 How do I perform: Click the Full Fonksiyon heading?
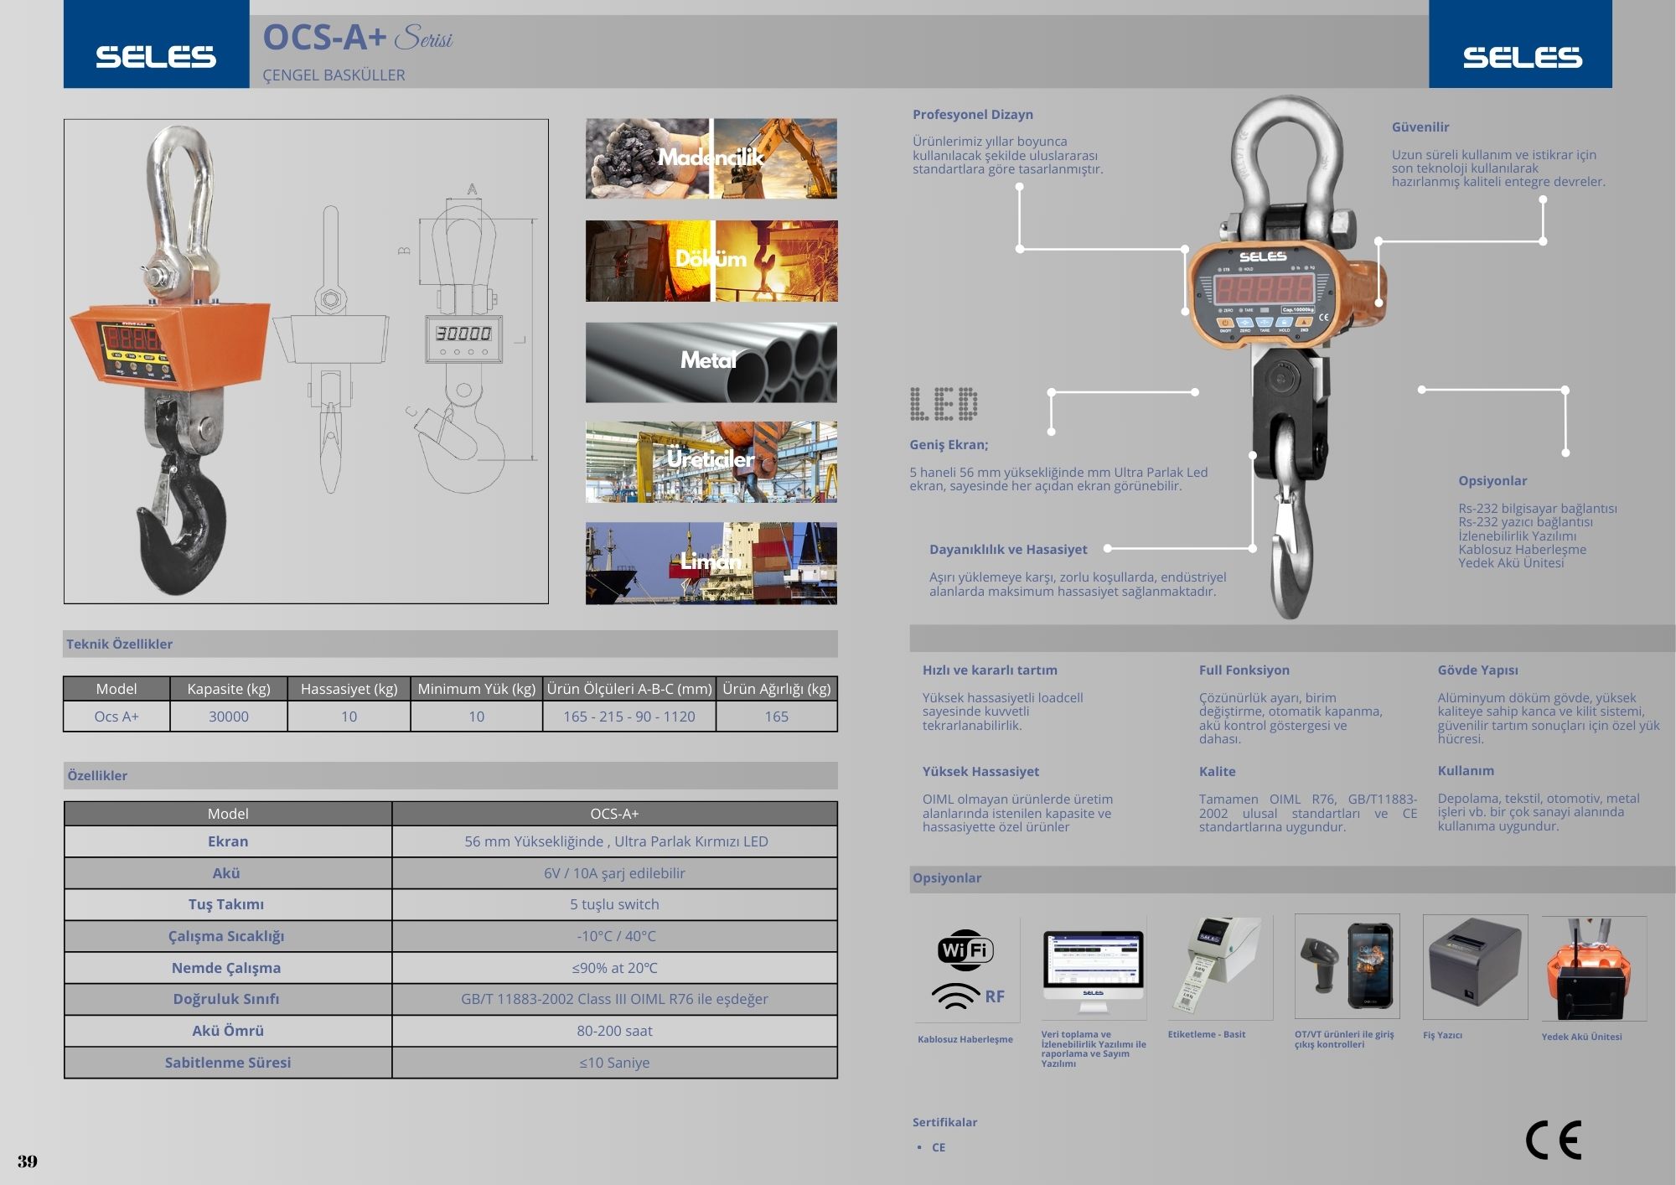click(x=1244, y=670)
